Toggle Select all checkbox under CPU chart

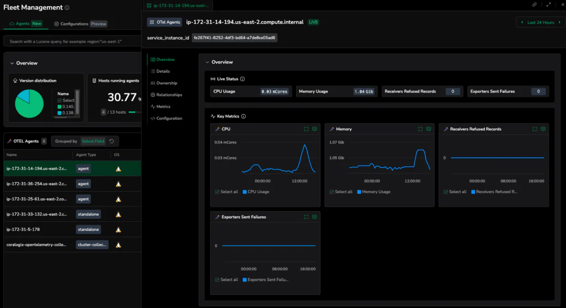click(218, 192)
